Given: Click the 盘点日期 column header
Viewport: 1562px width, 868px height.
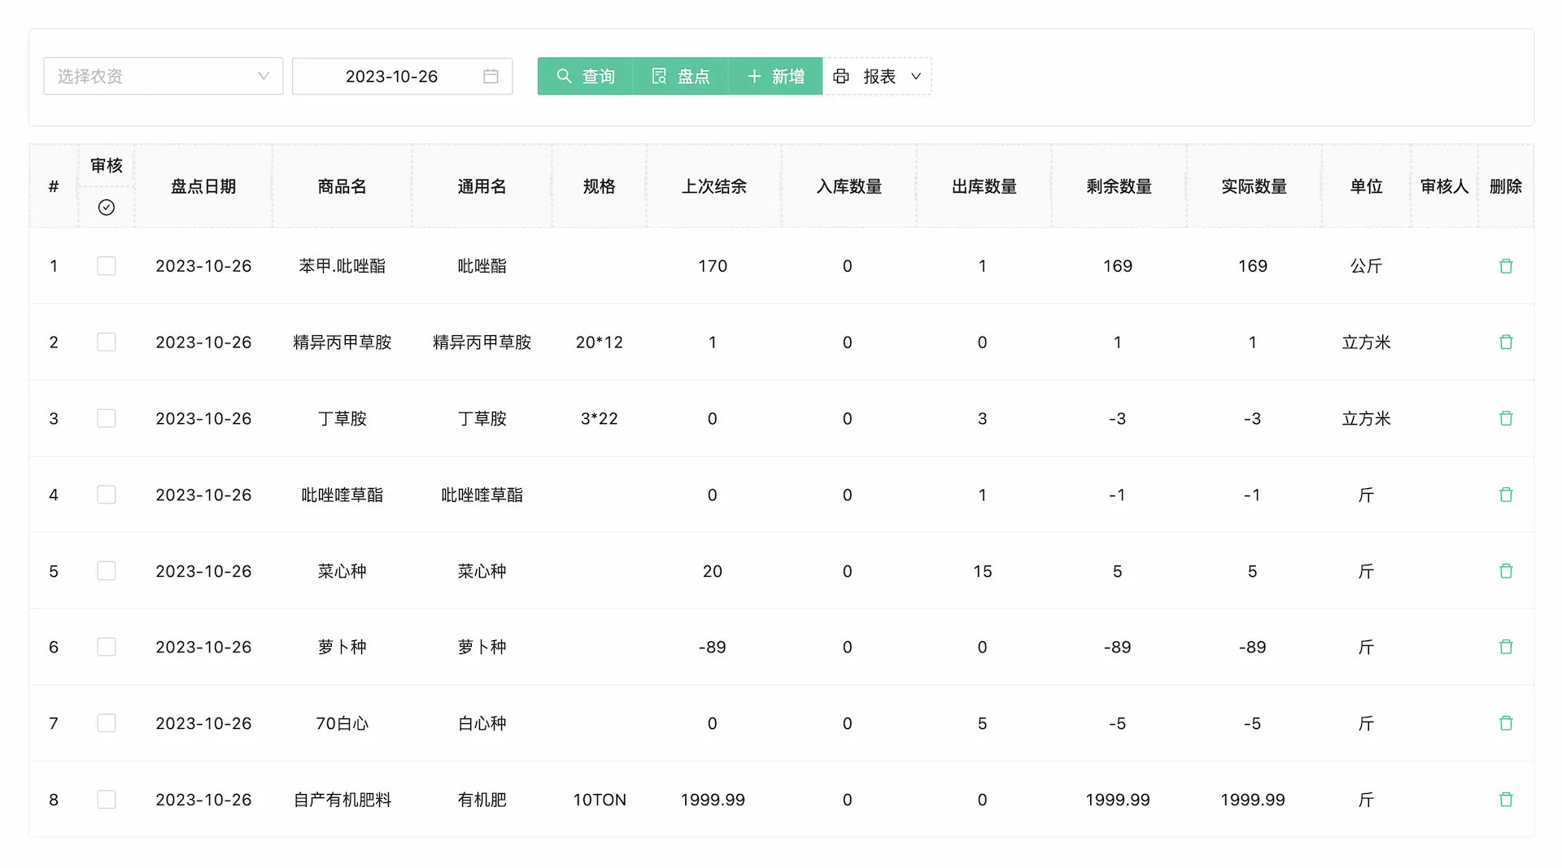Looking at the screenshot, I should point(203,186).
